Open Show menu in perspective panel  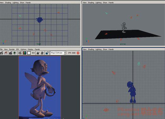(x=105, y=3)
